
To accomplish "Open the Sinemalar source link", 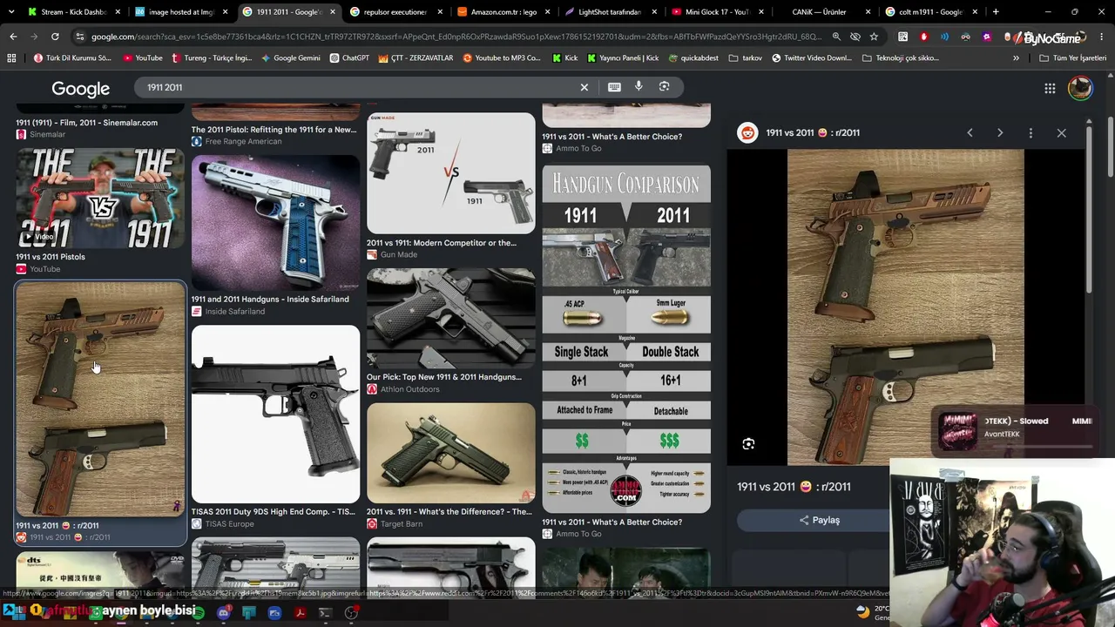I will tap(47, 134).
